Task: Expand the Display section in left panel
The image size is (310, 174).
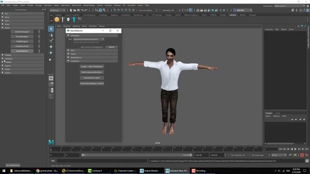Action: pyautogui.click(x=22, y=55)
